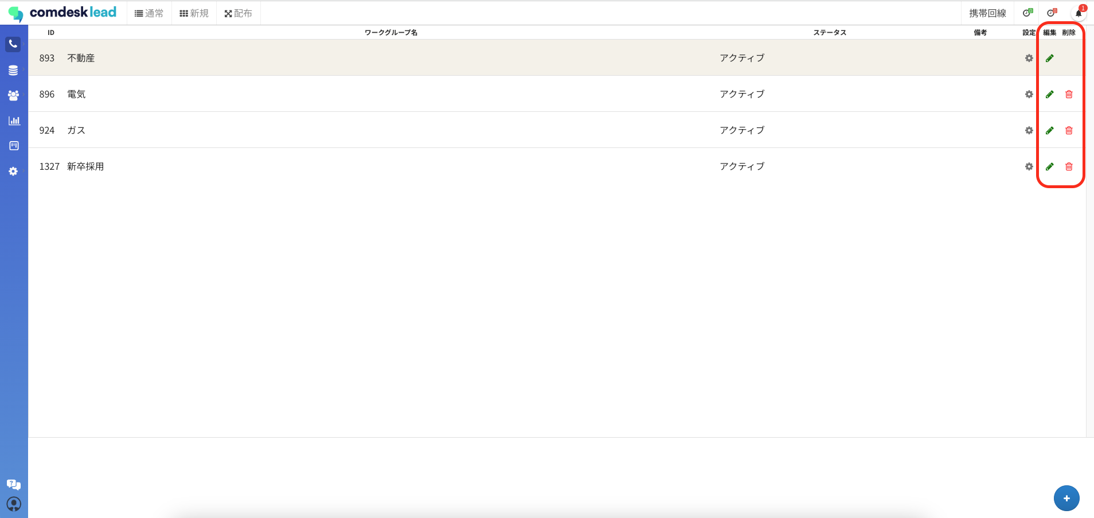Open the board icon in the sidebar
Viewport: 1094px width, 518px height.
point(14,146)
